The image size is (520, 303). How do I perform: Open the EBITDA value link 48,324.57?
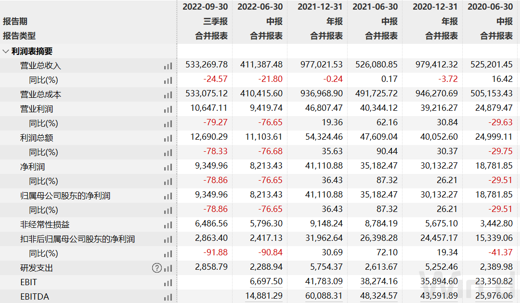tap(379, 296)
